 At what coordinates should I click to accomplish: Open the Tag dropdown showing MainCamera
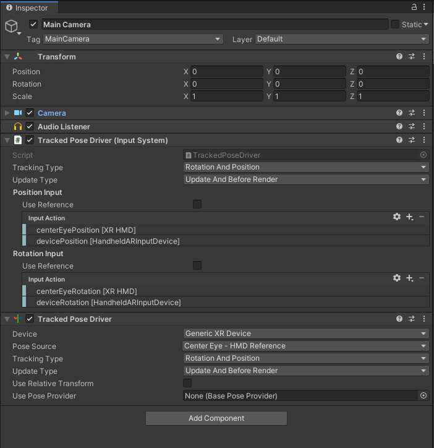coord(133,39)
